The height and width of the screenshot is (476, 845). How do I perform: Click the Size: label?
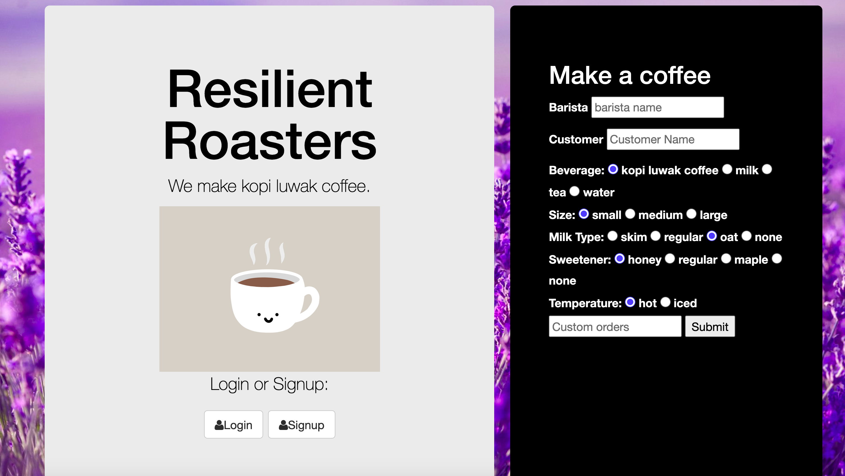pos(562,215)
